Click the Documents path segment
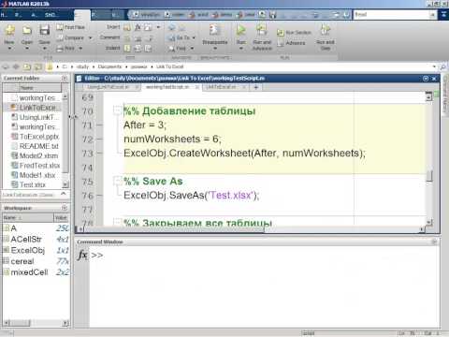The height and width of the screenshot is (337, 449). pos(109,66)
